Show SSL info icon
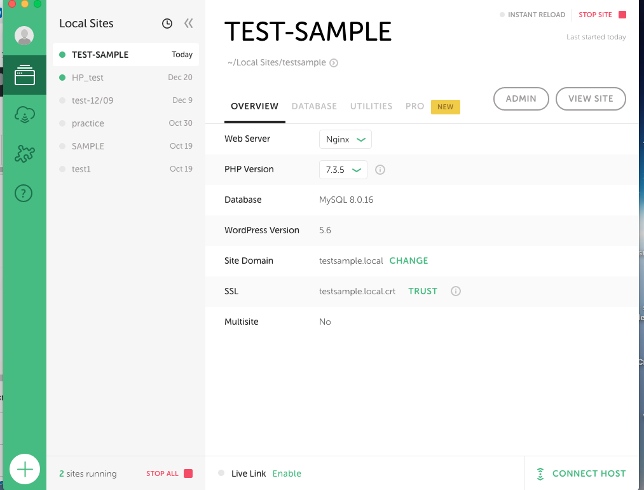This screenshot has height=490, width=644. 456,291
